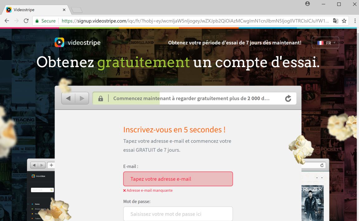Open the FR language dropdown
Screen dimensions: 359x221
pos(325,43)
